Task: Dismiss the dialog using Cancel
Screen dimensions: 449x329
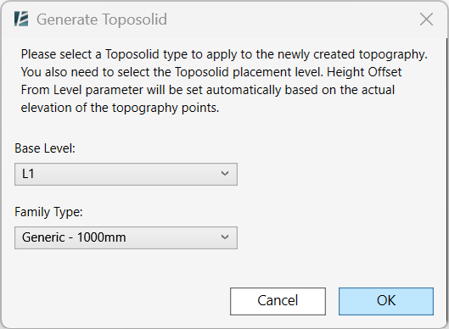Action: 278,301
